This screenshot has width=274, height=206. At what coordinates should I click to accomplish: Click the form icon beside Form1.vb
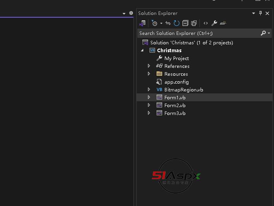(159, 97)
